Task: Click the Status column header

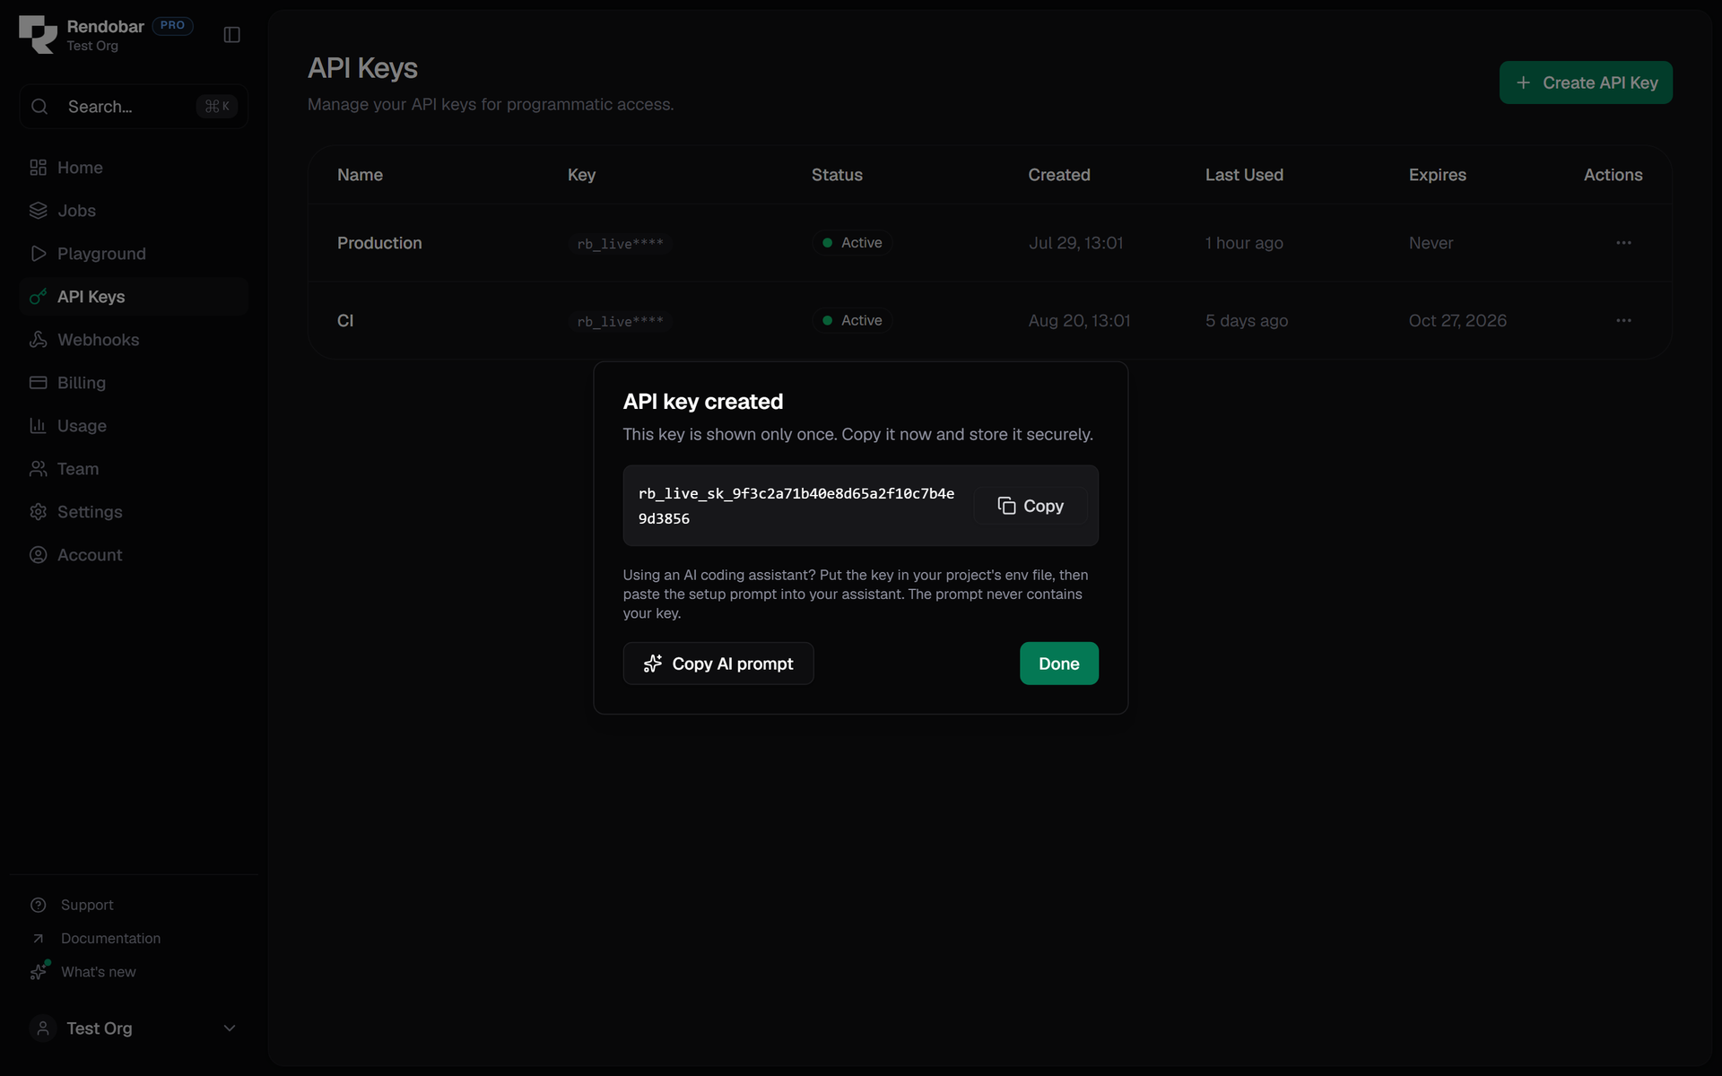Action: click(837, 175)
